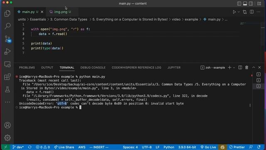This screenshot has height=150, width=266.
Task: Select the Terminal panel tab
Action: point(67,67)
